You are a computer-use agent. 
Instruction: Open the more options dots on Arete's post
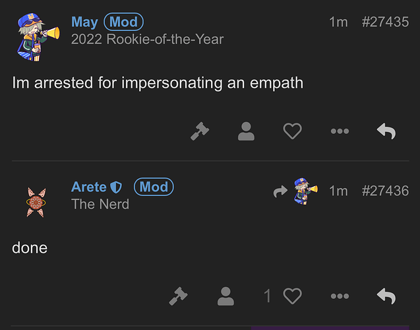pyautogui.click(x=340, y=296)
